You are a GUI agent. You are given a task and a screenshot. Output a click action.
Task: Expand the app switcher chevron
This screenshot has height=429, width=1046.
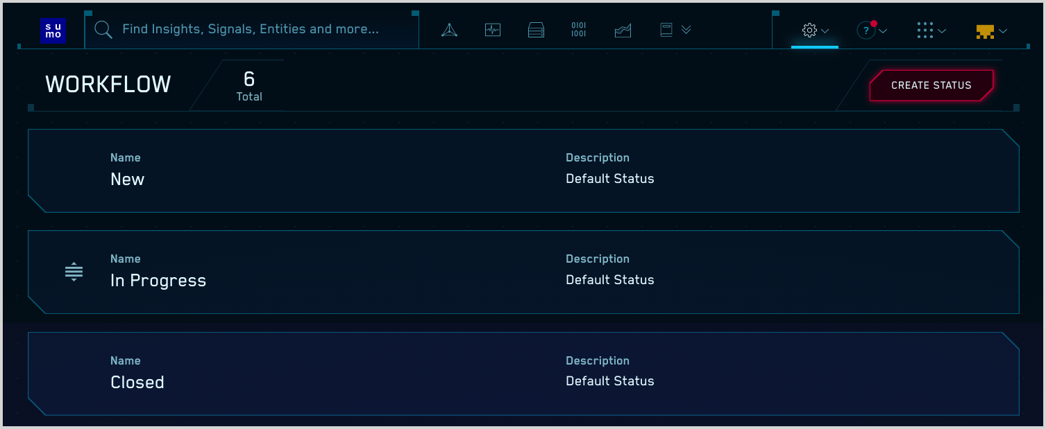pyautogui.click(x=942, y=31)
